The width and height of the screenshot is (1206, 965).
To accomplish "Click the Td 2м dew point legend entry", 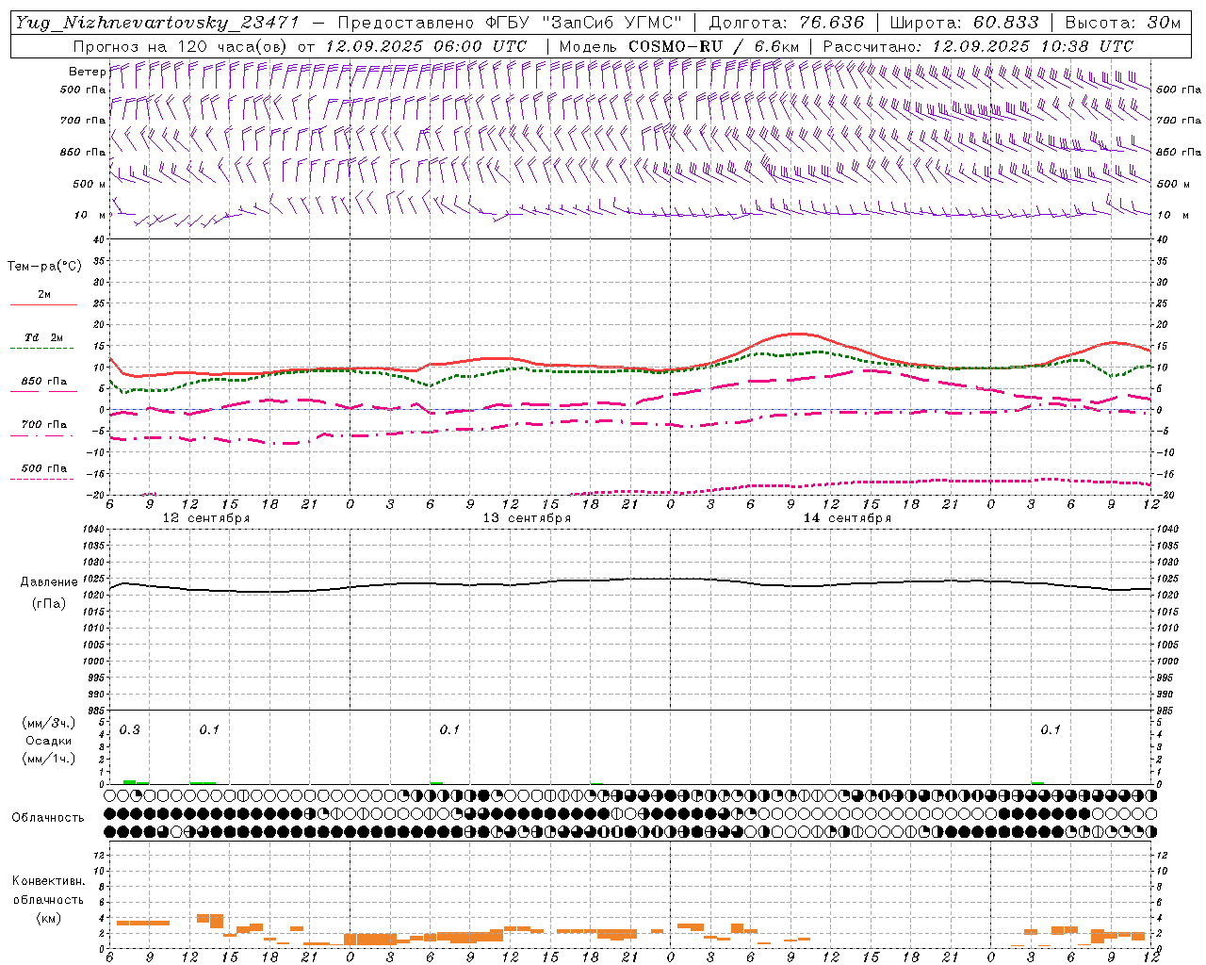I will point(43,337).
